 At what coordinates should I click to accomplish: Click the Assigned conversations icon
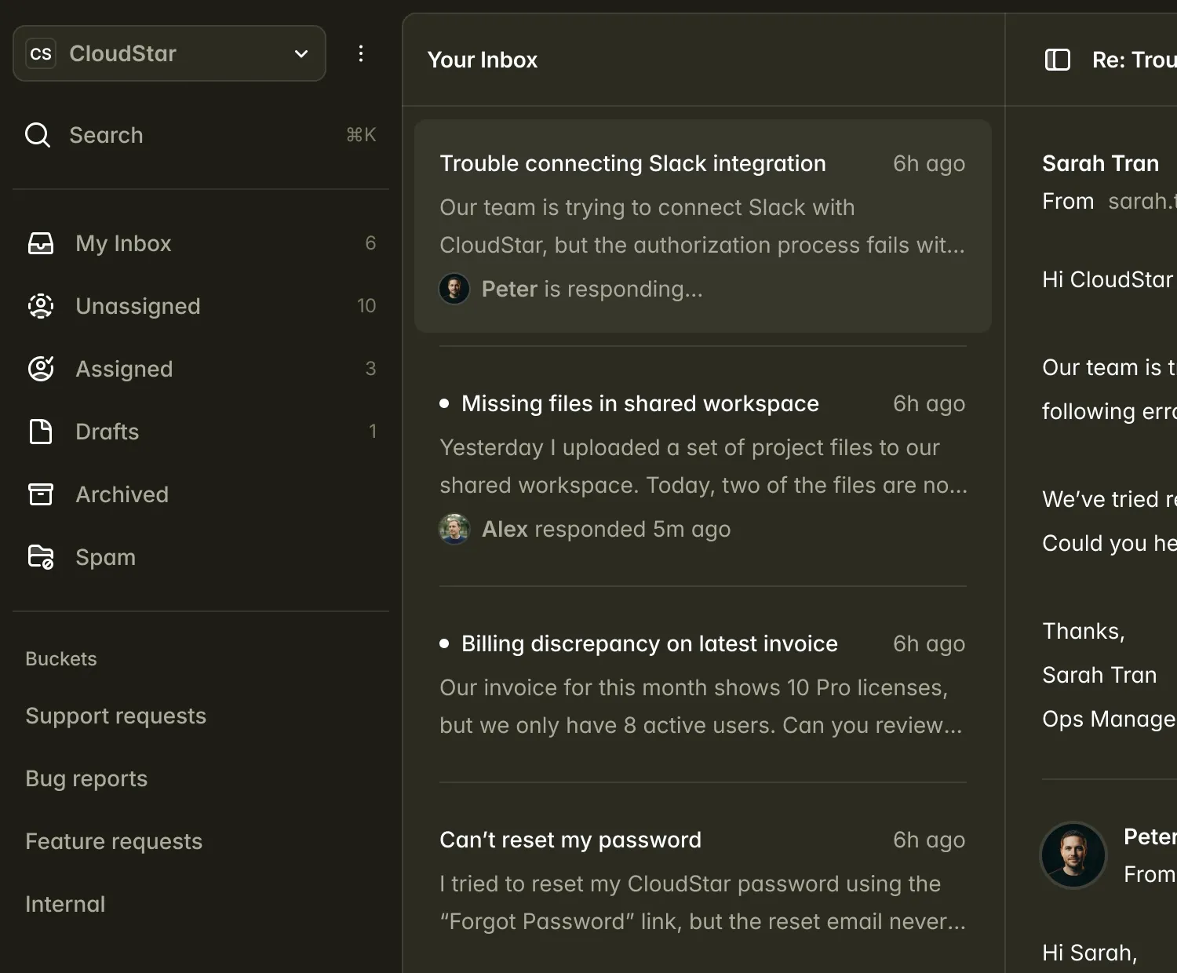point(41,369)
